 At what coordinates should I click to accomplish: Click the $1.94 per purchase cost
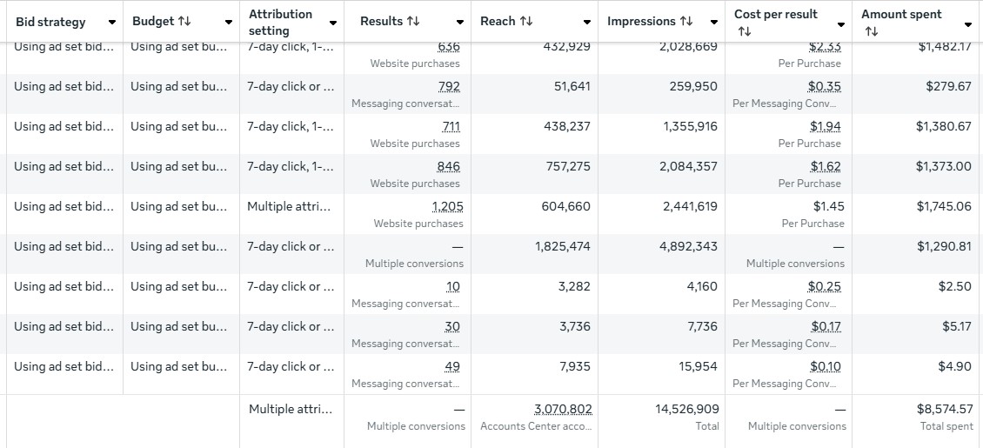click(x=825, y=127)
